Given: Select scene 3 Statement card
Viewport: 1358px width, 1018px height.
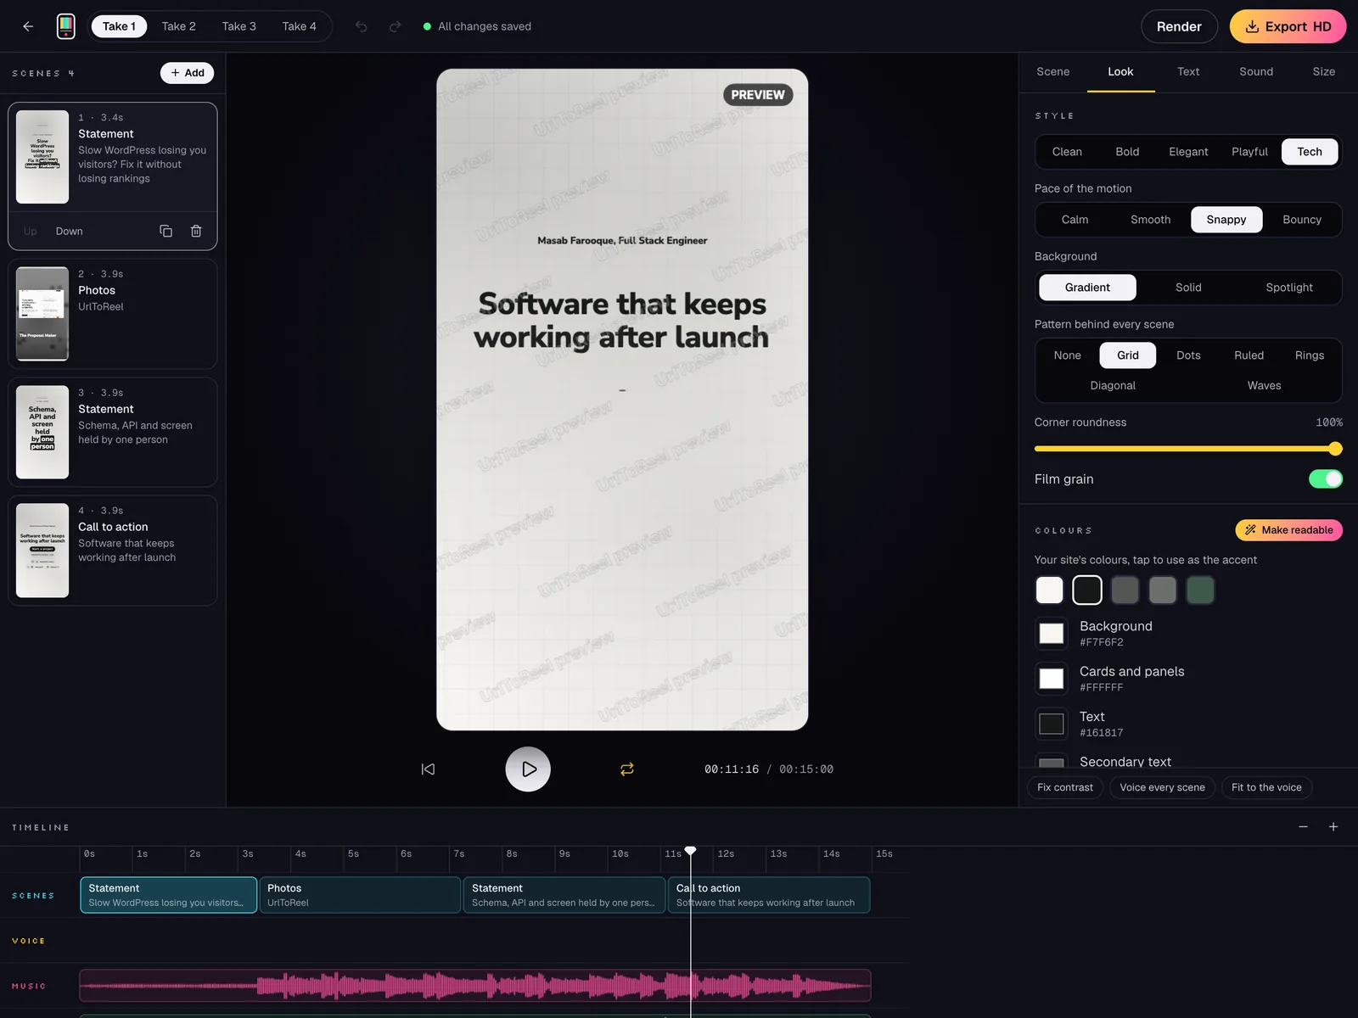Looking at the screenshot, I should point(113,433).
